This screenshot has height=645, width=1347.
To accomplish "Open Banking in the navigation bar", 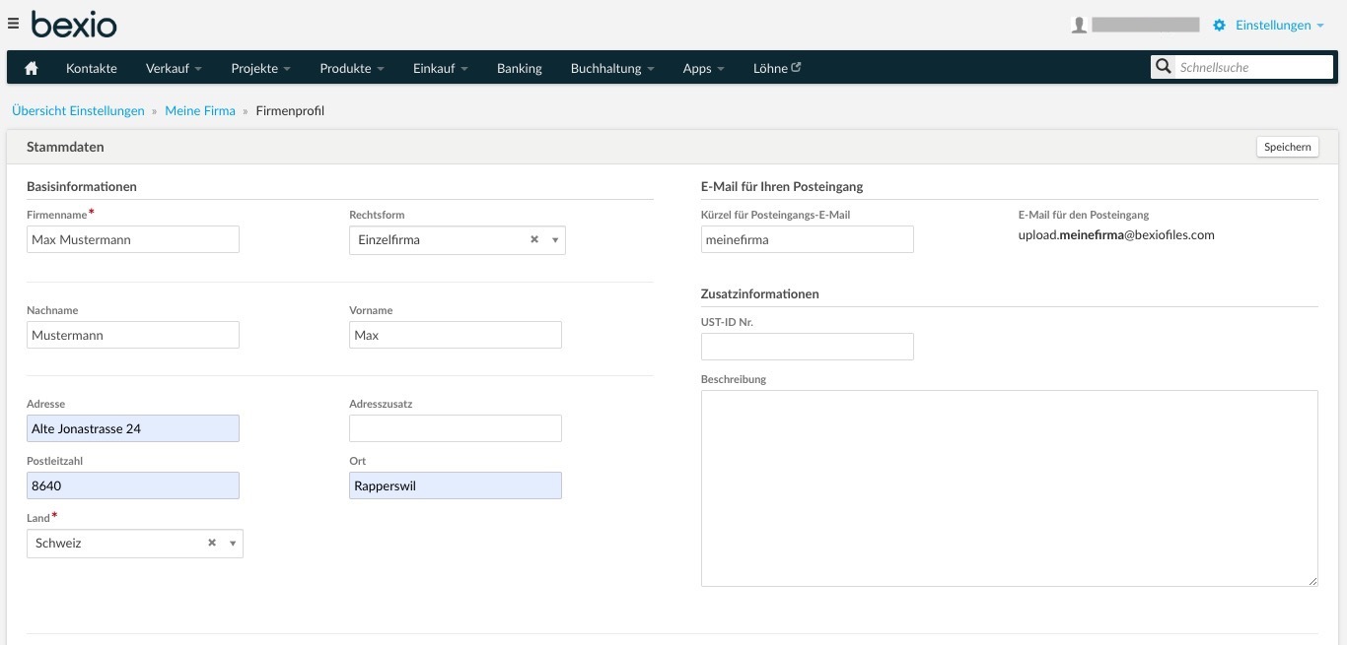I will point(520,68).
